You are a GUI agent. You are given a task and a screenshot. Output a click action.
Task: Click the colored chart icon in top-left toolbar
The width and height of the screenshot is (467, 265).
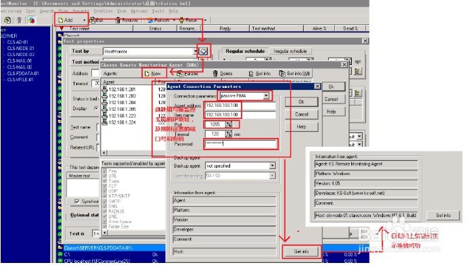(31, 20)
